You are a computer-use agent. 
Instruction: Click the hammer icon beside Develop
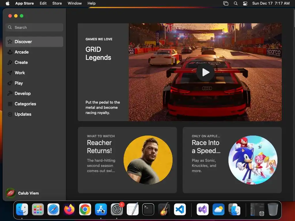[10, 93]
